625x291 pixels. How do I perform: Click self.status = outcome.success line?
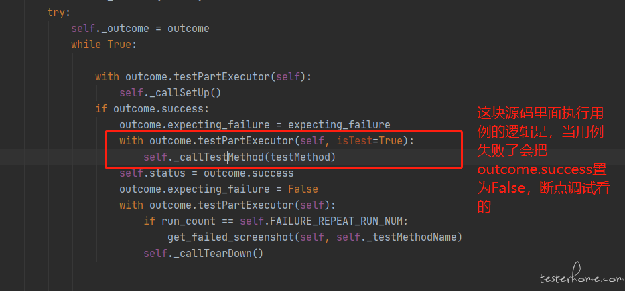coord(206,173)
